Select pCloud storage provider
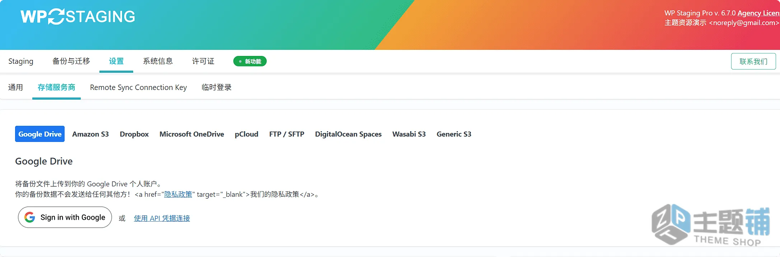Image resolution: width=780 pixels, height=257 pixels. (x=247, y=134)
